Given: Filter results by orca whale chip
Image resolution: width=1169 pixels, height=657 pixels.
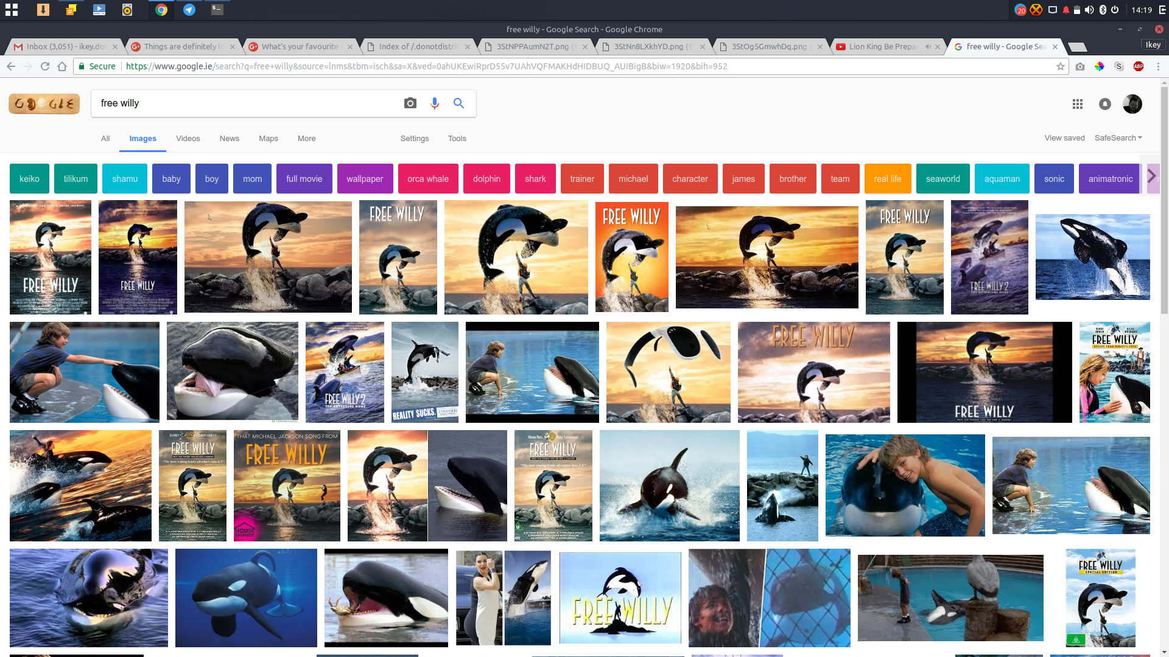Looking at the screenshot, I should pyautogui.click(x=428, y=179).
